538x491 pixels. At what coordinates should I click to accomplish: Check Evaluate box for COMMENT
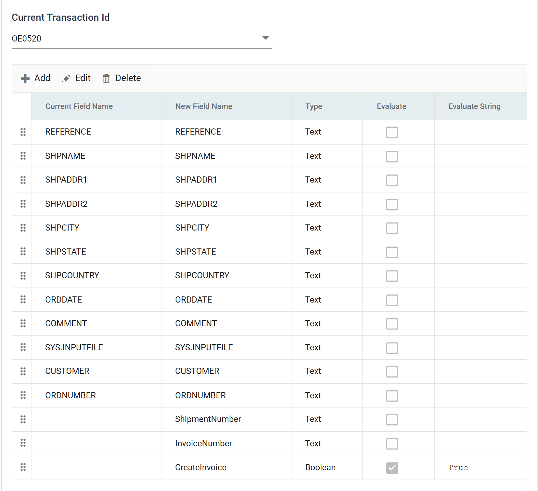click(x=392, y=324)
